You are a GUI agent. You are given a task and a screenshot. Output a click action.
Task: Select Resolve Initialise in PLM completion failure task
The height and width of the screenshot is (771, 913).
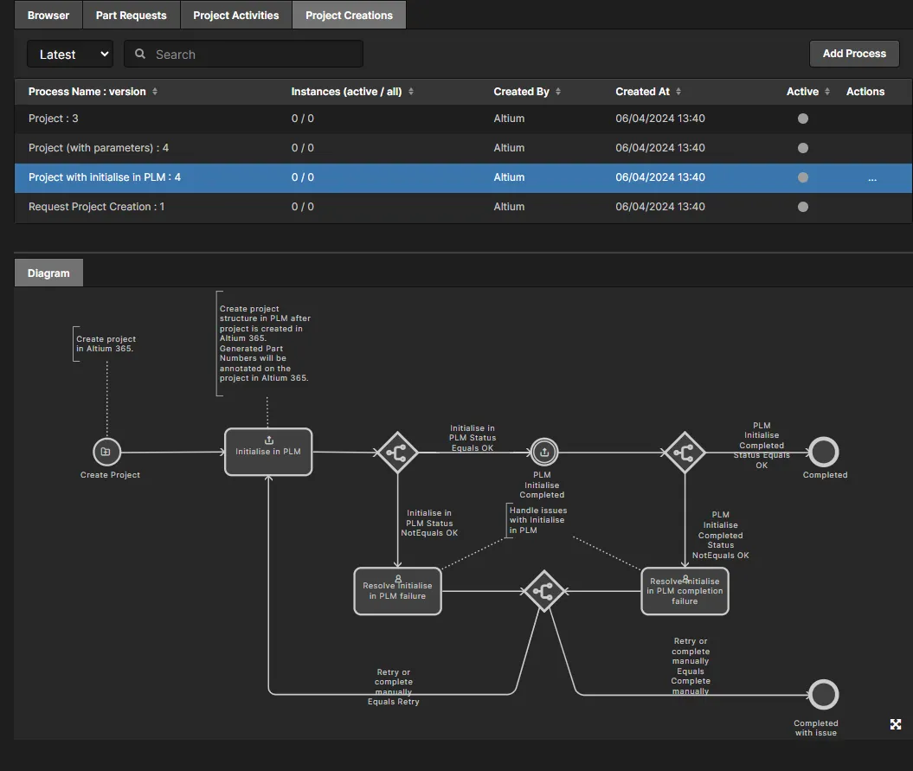pyautogui.click(x=685, y=591)
